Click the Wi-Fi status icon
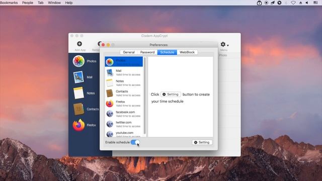The height and width of the screenshot is (181, 322). [293, 3]
